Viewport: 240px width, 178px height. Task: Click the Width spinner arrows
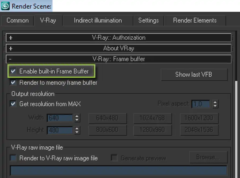tap(77, 118)
